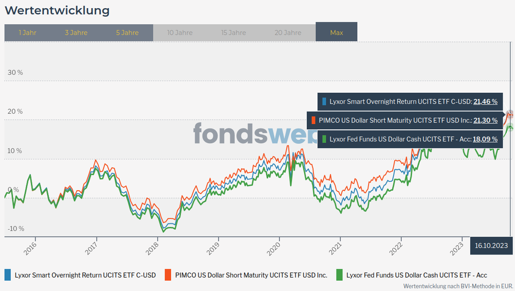Click the 2016 x-axis label

[x=30, y=249]
